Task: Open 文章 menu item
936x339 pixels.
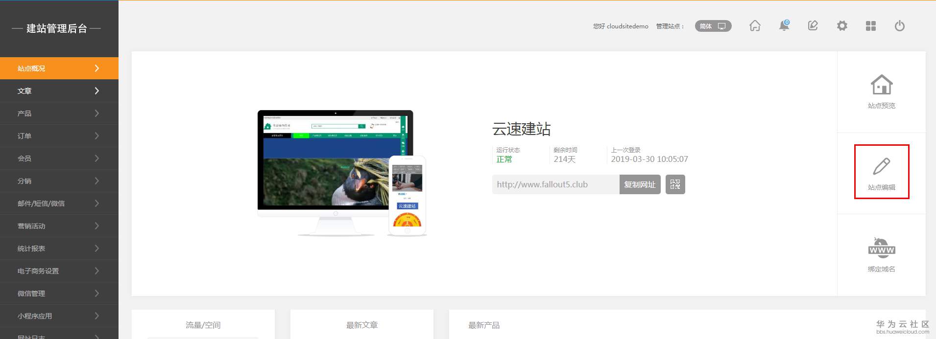Action: coord(59,90)
